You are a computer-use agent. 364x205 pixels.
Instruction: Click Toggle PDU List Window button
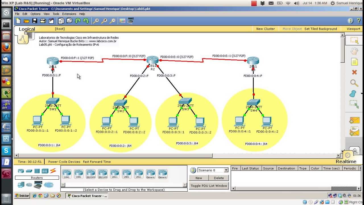tap(209, 186)
